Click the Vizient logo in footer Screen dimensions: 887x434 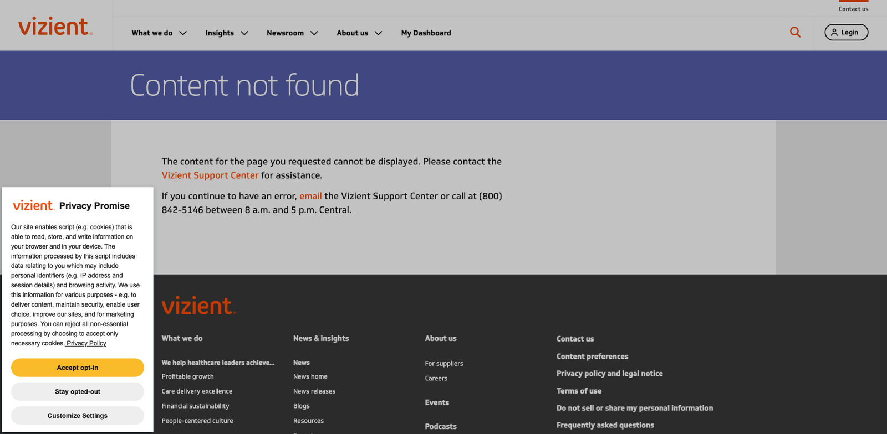tap(198, 306)
